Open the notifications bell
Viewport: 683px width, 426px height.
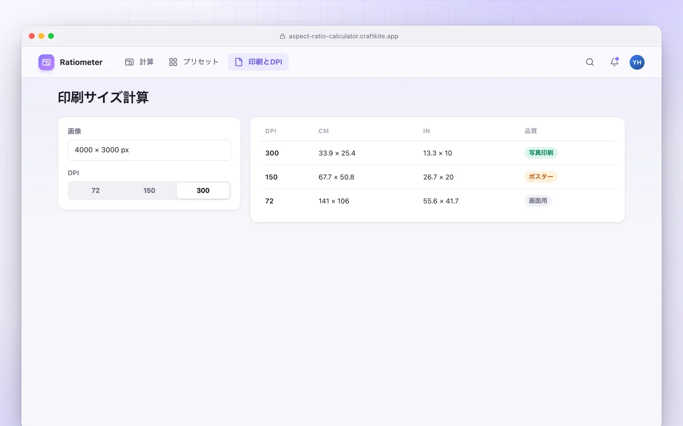[614, 62]
